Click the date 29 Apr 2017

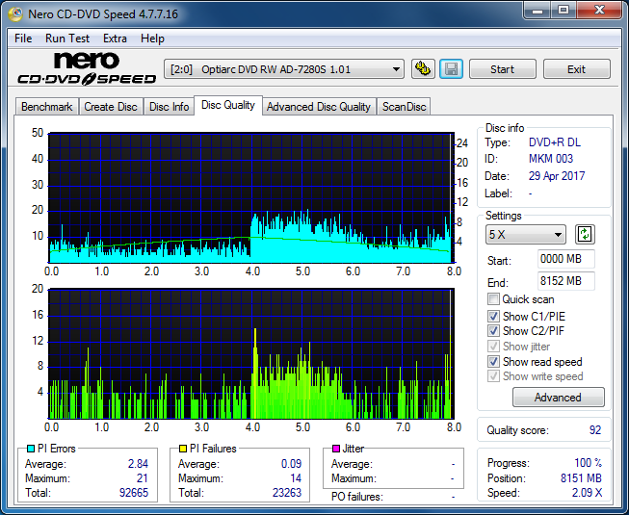557,175
